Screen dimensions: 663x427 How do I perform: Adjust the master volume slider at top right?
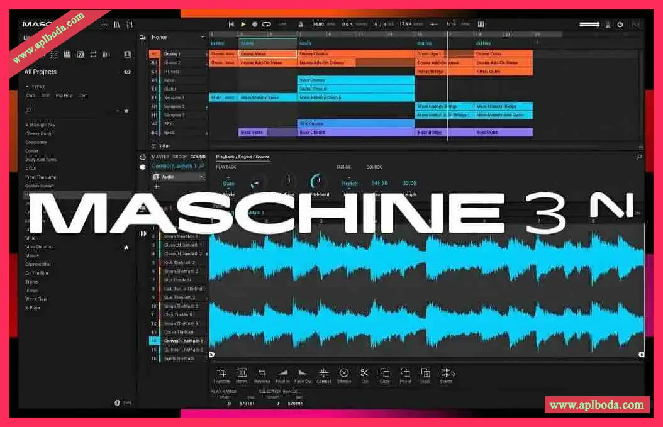coord(589,24)
